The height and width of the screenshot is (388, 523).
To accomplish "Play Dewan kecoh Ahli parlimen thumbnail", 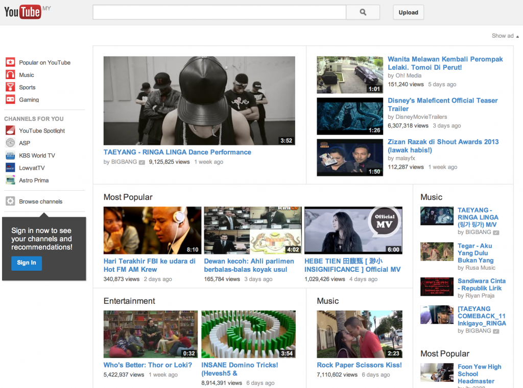I will coord(253,230).
